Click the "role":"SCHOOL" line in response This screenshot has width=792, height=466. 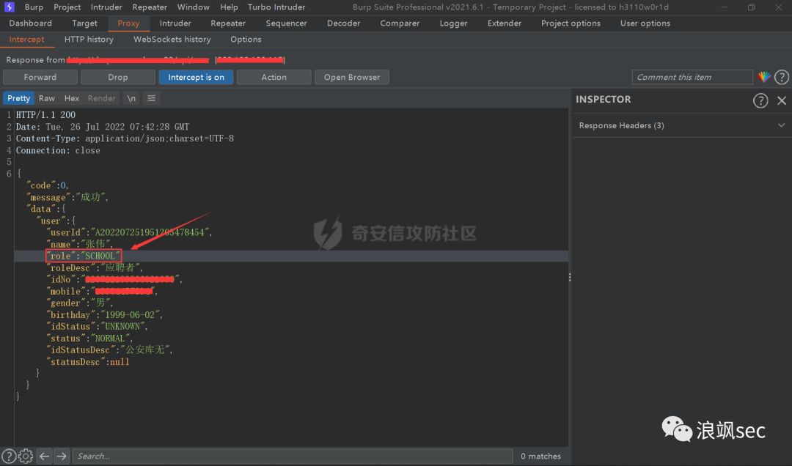click(x=84, y=256)
